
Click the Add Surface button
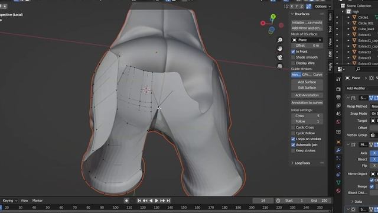click(x=307, y=82)
